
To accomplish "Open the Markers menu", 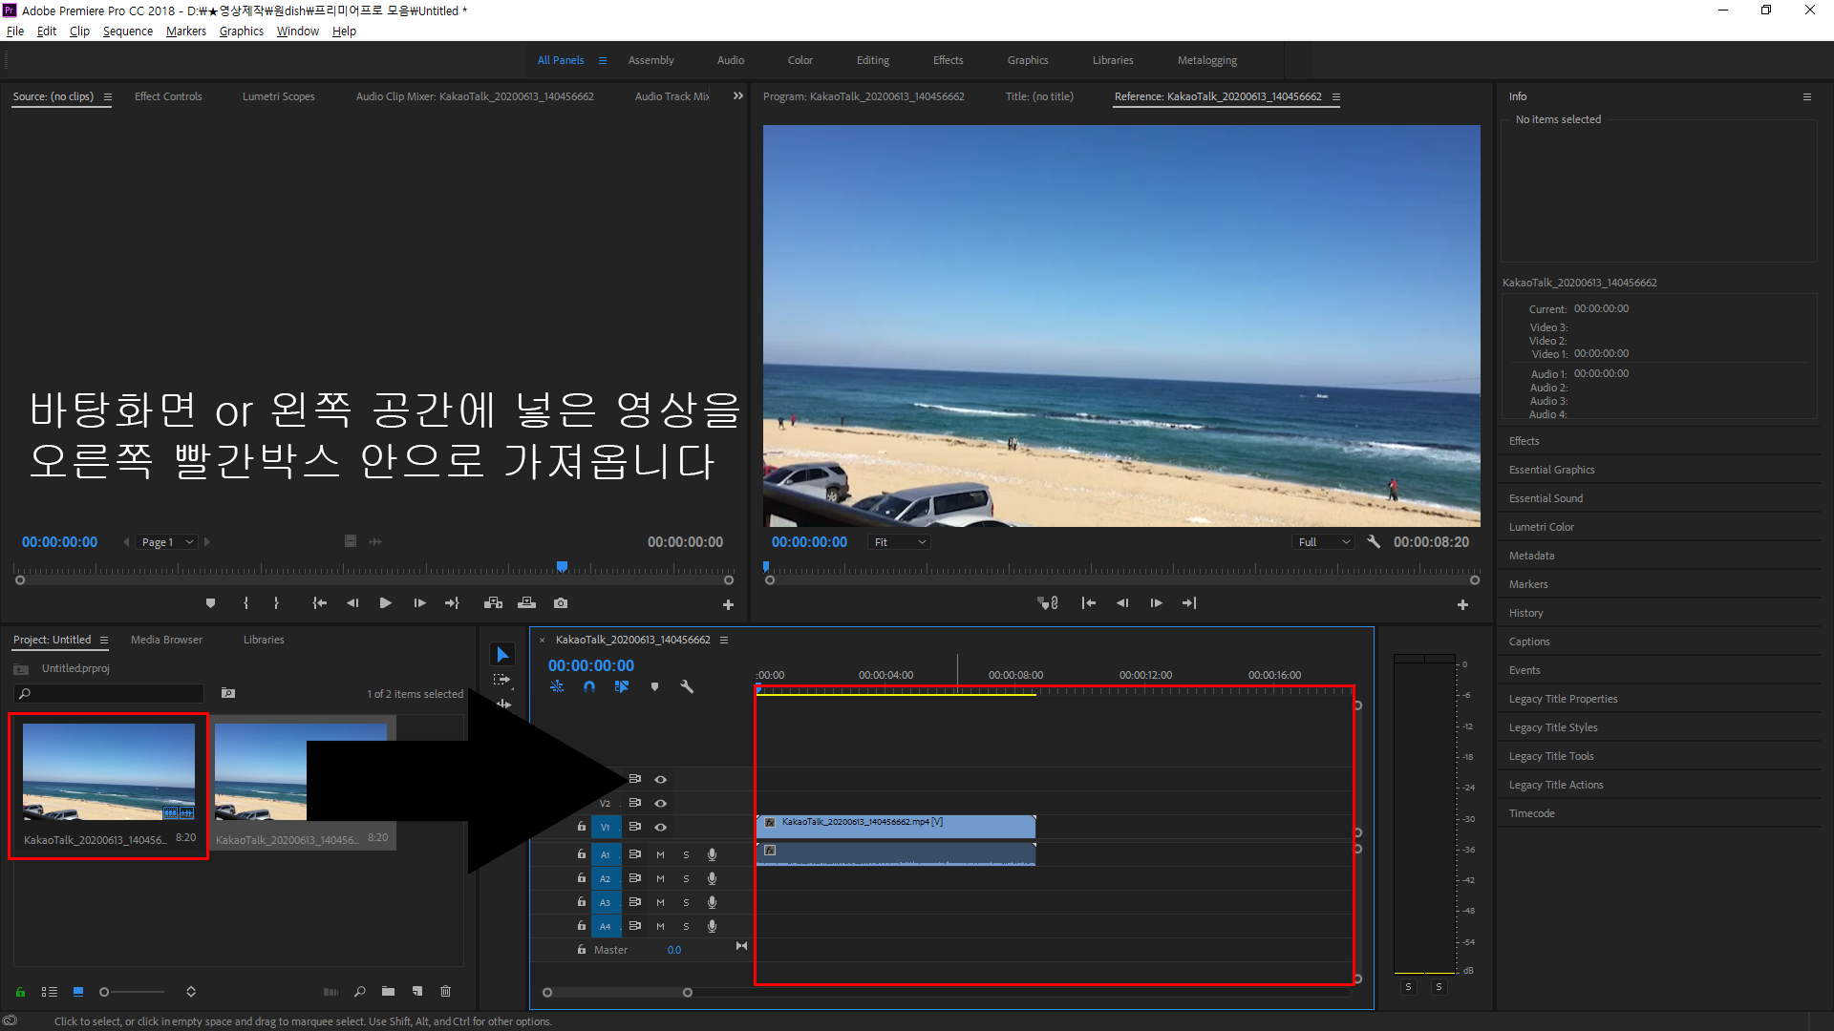I will (186, 32).
